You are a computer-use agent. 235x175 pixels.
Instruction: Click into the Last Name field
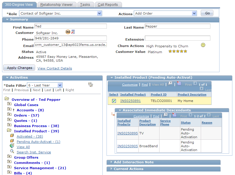click(178, 26)
